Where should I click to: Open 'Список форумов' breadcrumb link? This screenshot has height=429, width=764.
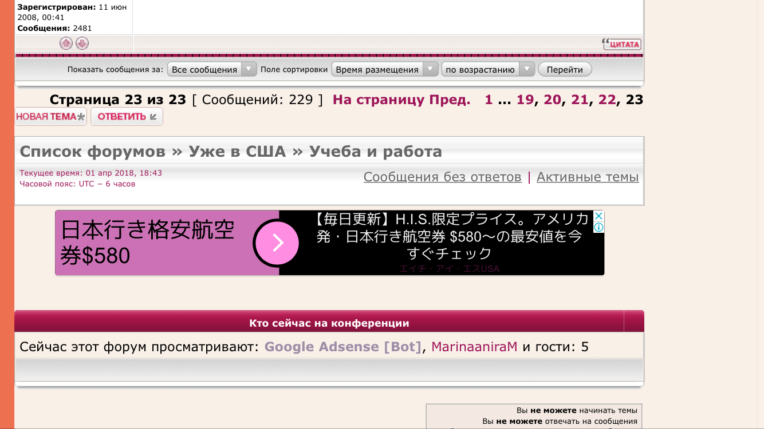92,152
